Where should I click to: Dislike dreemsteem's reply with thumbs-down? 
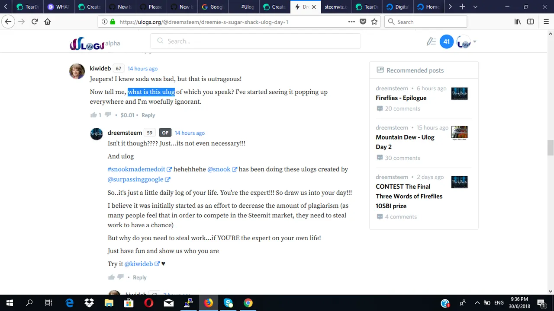pyautogui.click(x=121, y=277)
